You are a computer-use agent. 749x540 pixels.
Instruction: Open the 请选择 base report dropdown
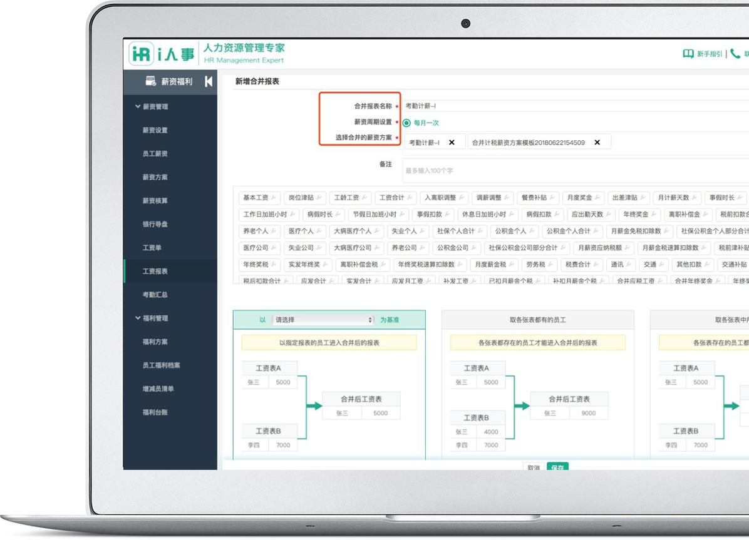(x=323, y=320)
